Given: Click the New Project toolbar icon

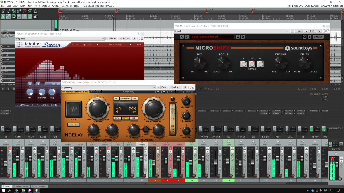Looking at the screenshot, I should point(3,11).
